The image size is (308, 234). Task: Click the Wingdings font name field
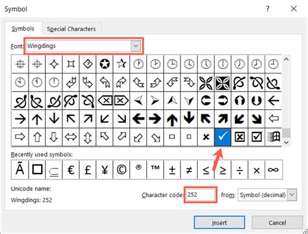(x=79, y=45)
